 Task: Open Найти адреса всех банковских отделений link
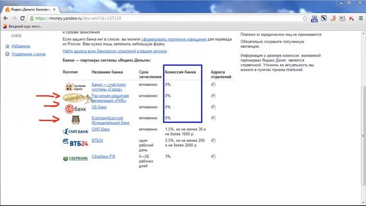[114, 51]
